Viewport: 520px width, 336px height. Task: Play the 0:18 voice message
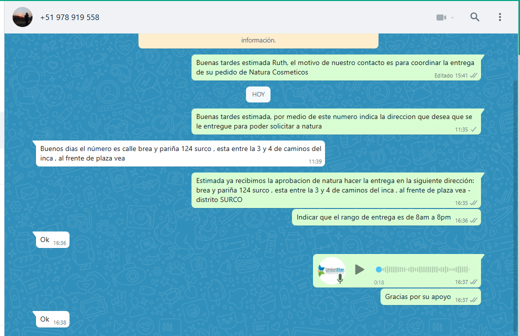359,269
